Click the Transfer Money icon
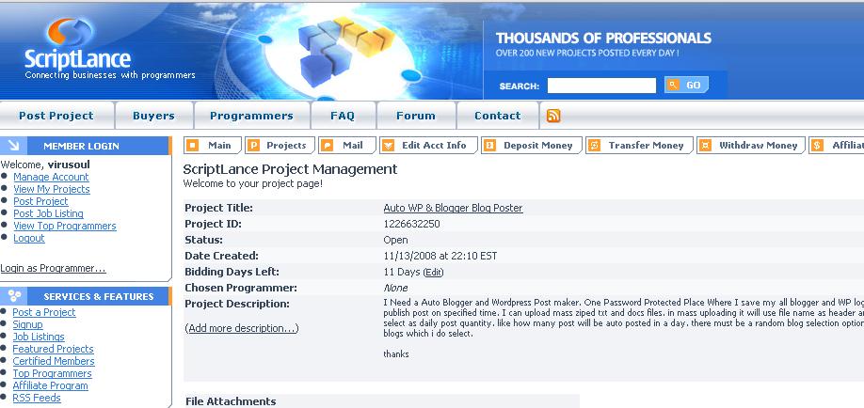864x408 pixels. tap(594, 146)
